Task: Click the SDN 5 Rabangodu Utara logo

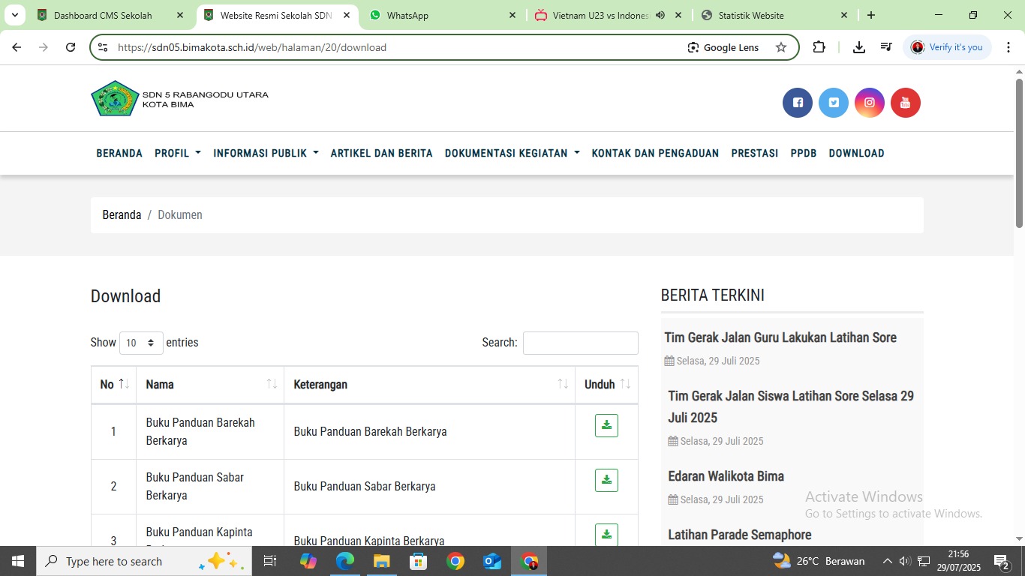Action: [179, 98]
